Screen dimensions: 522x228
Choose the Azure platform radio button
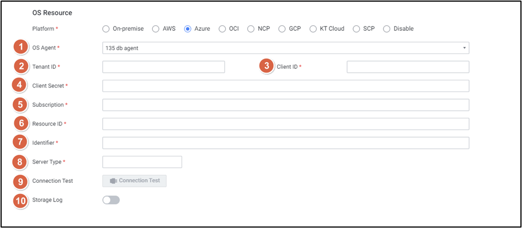(x=188, y=29)
